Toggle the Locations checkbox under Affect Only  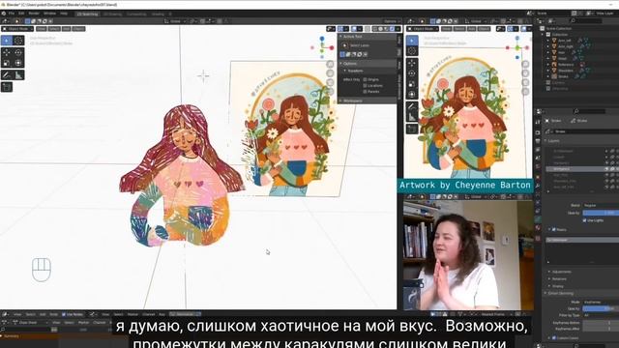click(x=365, y=86)
